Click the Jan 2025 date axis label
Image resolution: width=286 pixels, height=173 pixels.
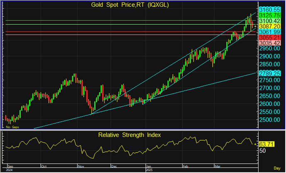coord(148,167)
